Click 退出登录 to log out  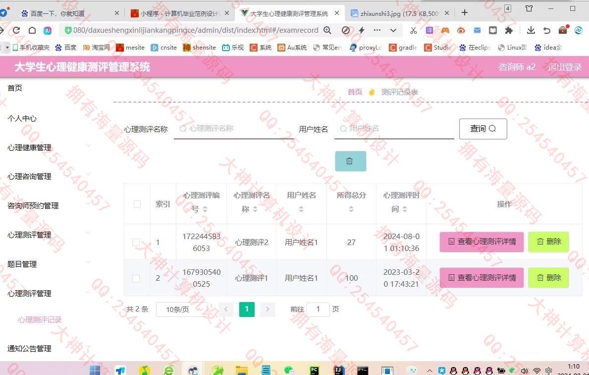point(564,67)
